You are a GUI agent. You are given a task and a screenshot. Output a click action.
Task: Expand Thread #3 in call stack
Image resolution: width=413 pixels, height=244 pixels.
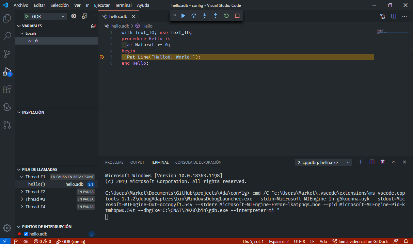coord(22,199)
